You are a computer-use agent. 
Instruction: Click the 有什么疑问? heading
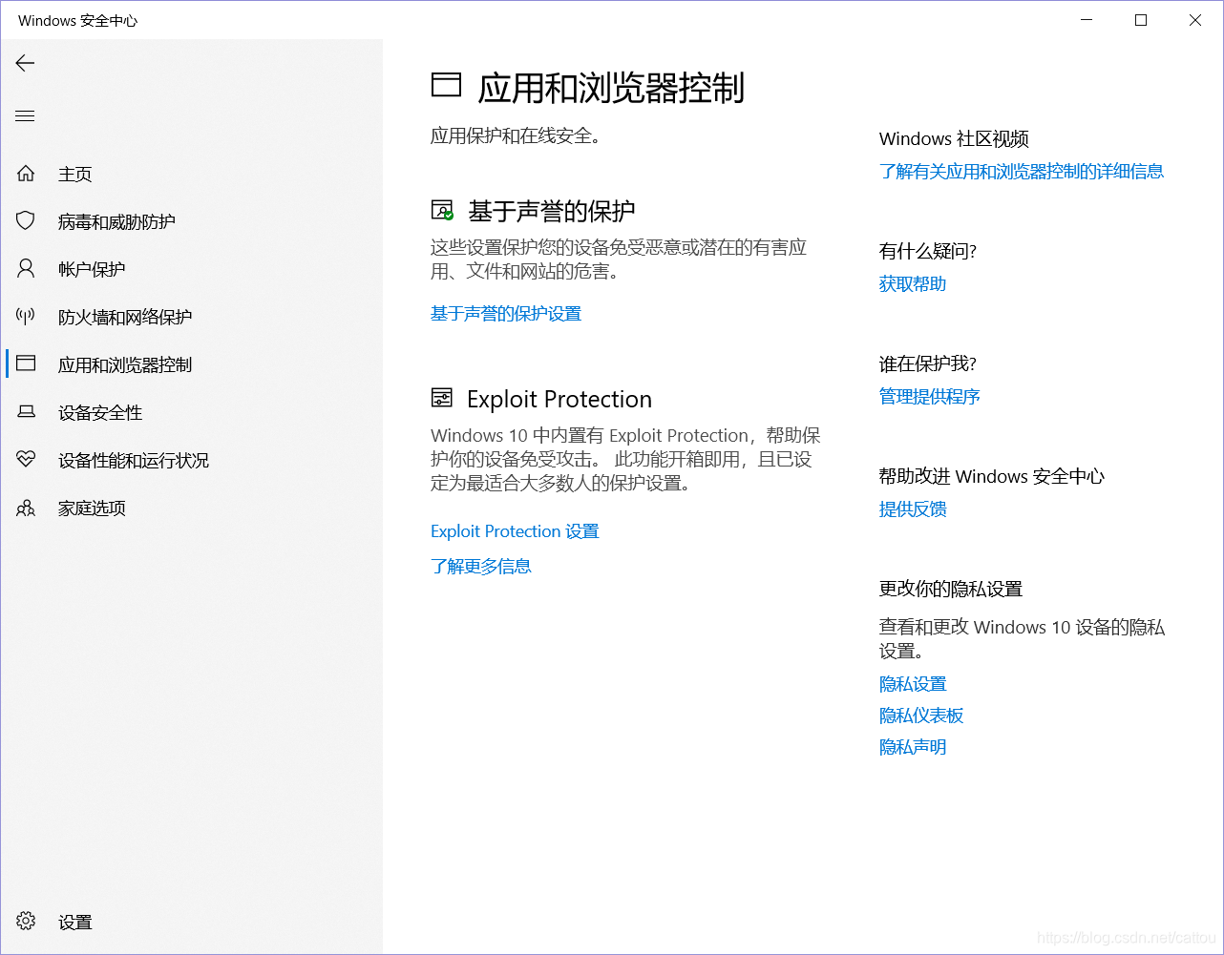[928, 252]
